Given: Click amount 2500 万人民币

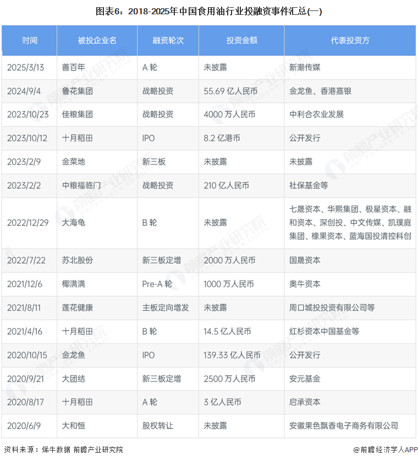Looking at the screenshot, I should [x=229, y=378].
